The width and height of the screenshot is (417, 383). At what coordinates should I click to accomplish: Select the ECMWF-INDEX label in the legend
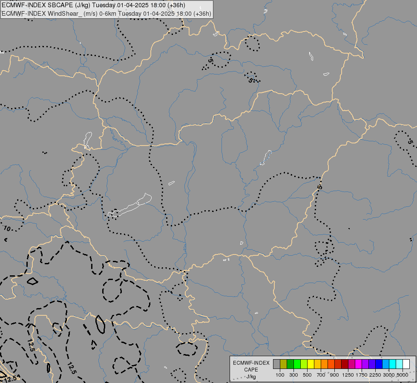coord(251,363)
